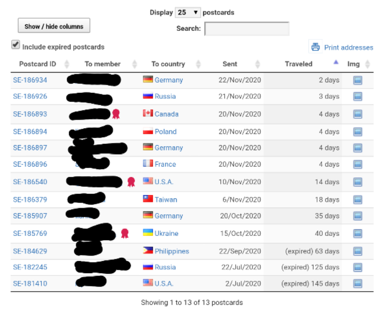Sort by To country column header

coord(168,64)
